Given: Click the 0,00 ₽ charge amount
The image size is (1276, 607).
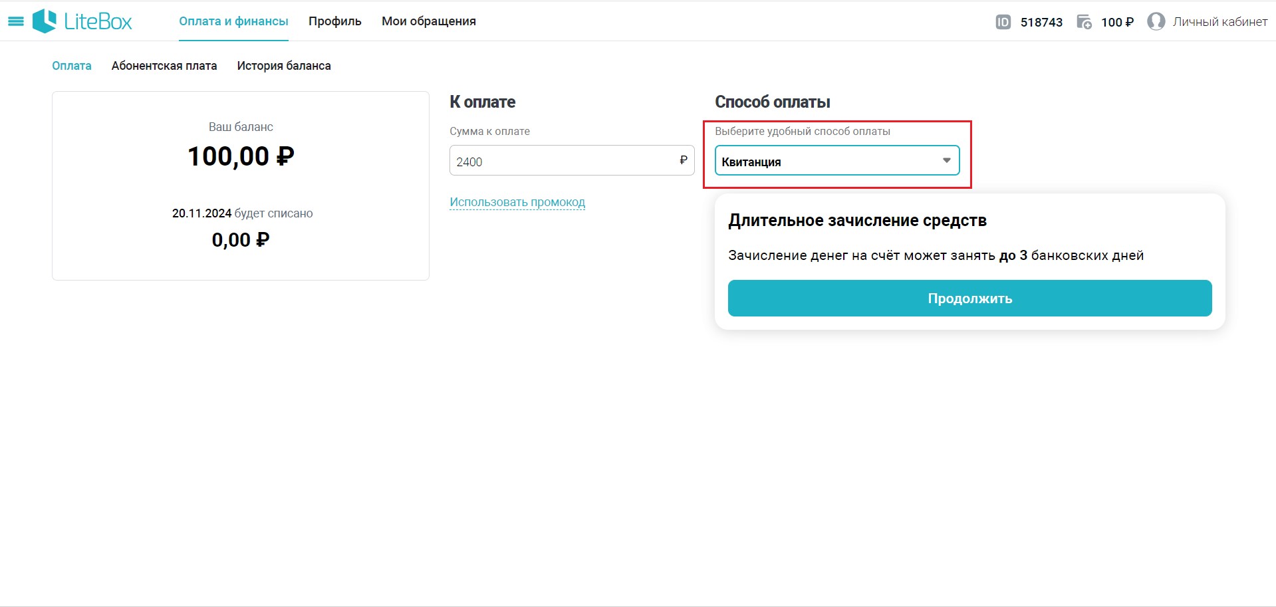Looking at the screenshot, I should tap(241, 240).
